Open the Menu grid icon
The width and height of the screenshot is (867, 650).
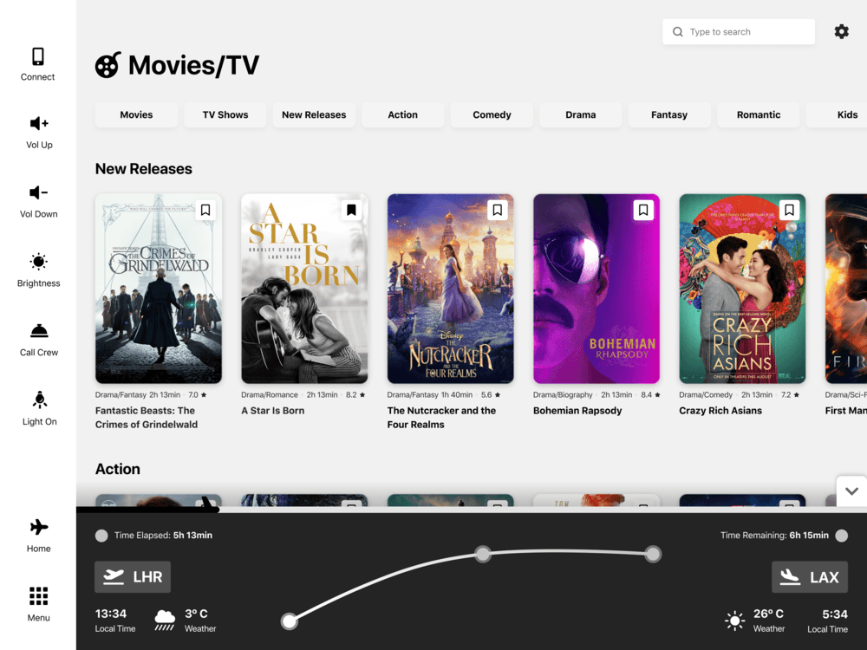39,596
